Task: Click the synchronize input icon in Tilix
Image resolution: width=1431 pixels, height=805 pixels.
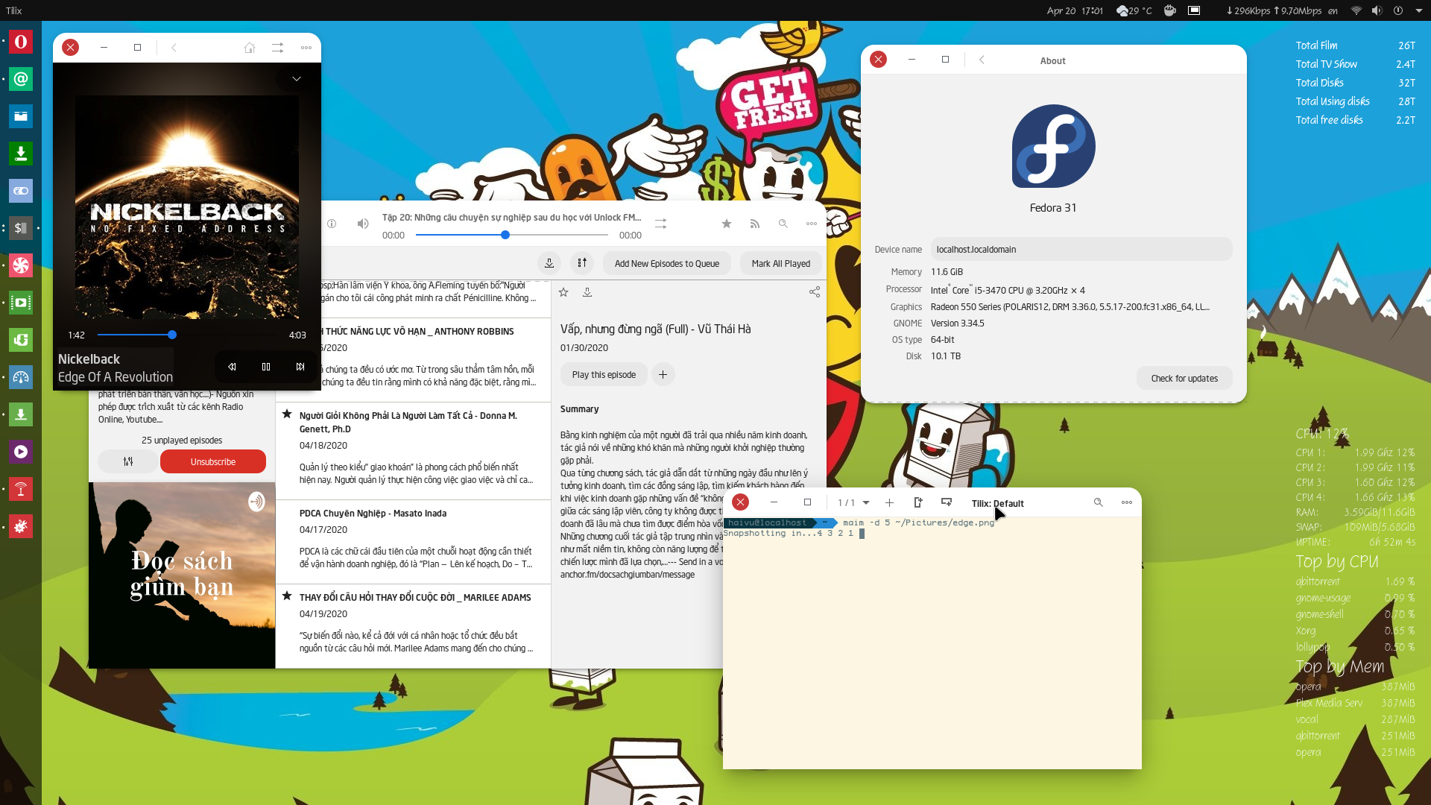Action: (x=947, y=503)
